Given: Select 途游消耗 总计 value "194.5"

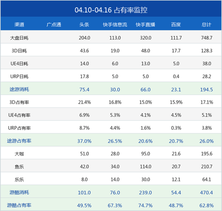Looking at the screenshot, I should (x=206, y=90).
